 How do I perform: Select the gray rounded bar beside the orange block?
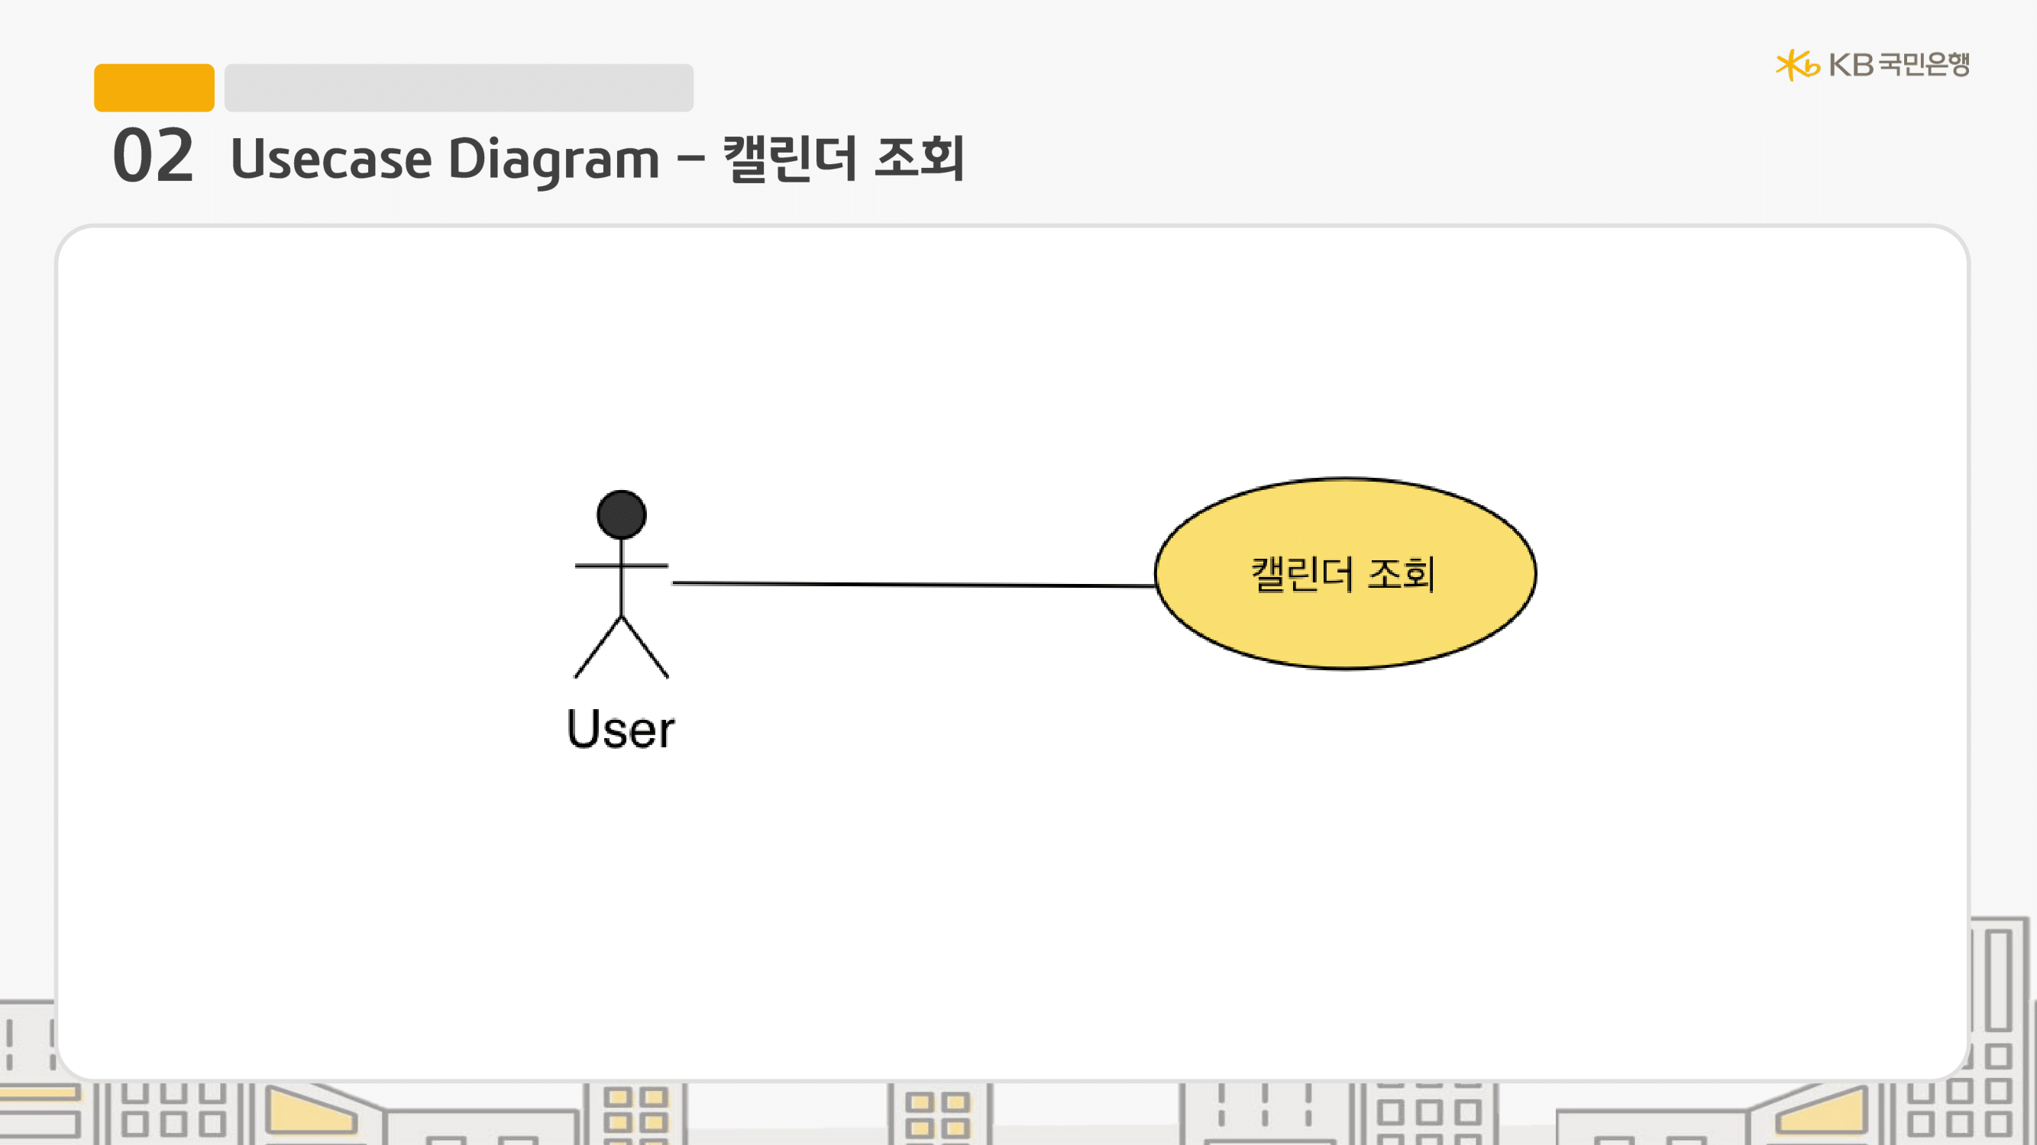(x=458, y=88)
